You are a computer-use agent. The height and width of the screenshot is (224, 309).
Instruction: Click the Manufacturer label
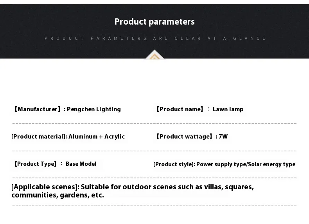click(37, 109)
